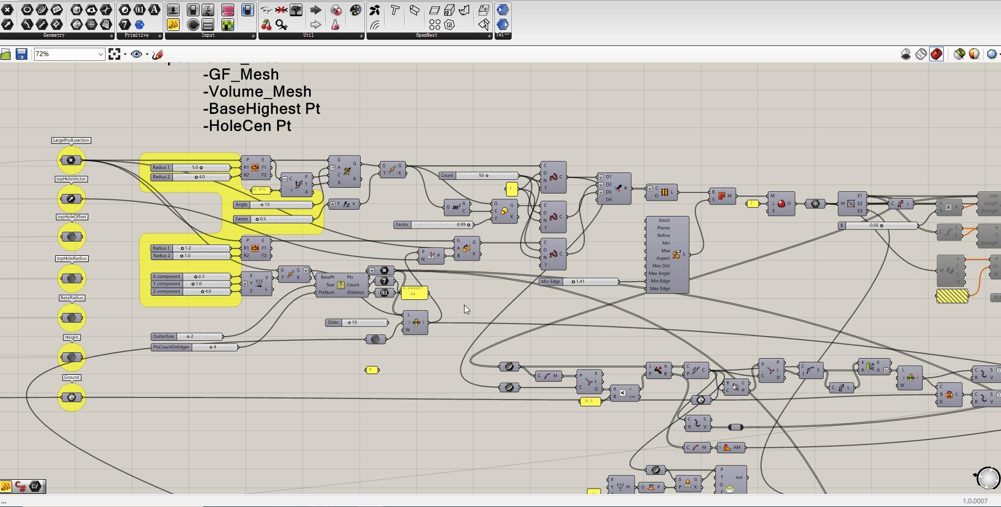Image resolution: width=1001 pixels, height=507 pixels.
Task: Select the Cherry Picker icon in Util panel
Action: coord(266,25)
